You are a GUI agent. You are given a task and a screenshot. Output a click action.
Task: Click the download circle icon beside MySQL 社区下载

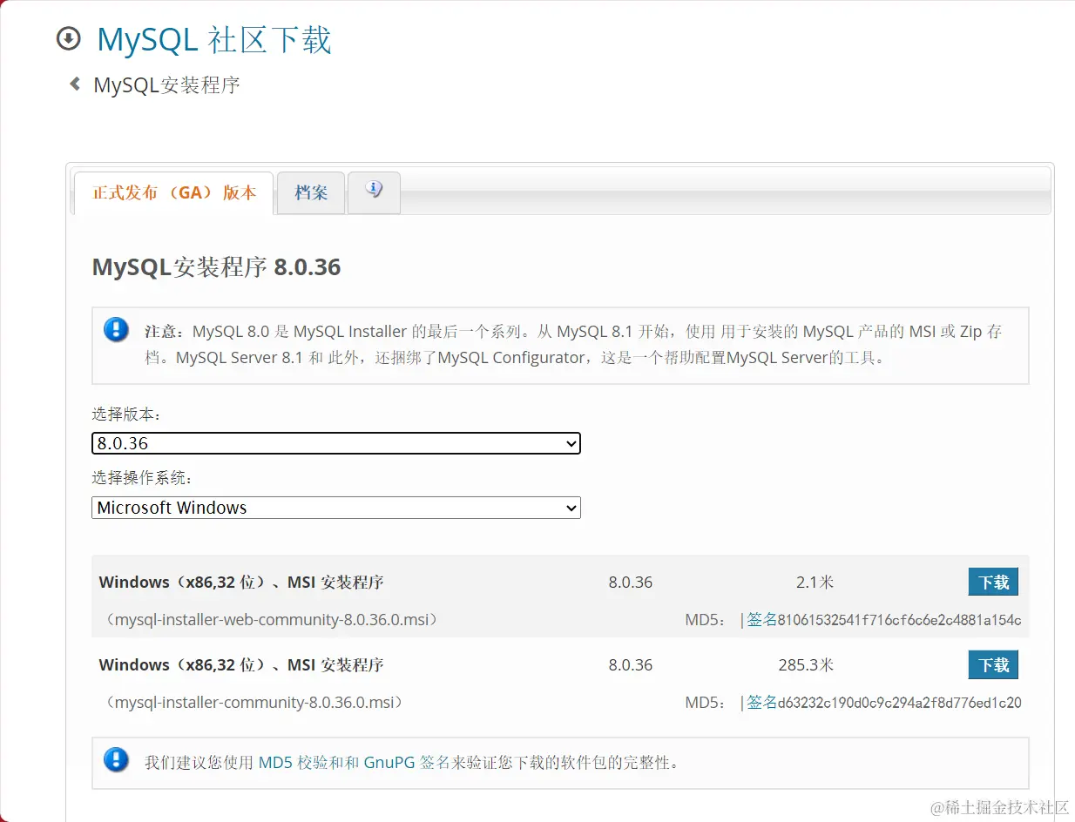pos(68,39)
